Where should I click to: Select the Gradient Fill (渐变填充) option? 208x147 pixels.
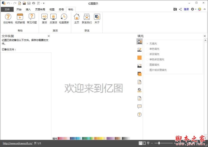(x=153, y=54)
